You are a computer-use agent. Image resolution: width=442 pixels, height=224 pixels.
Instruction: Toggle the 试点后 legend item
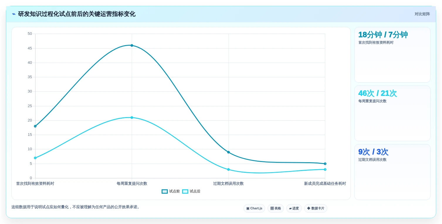(x=191, y=191)
